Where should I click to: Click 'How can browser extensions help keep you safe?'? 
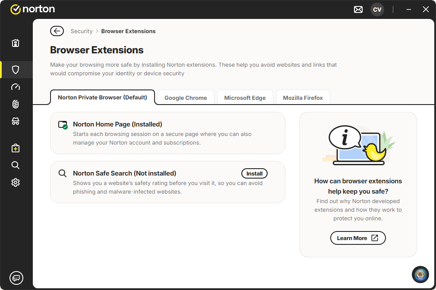(x=358, y=186)
